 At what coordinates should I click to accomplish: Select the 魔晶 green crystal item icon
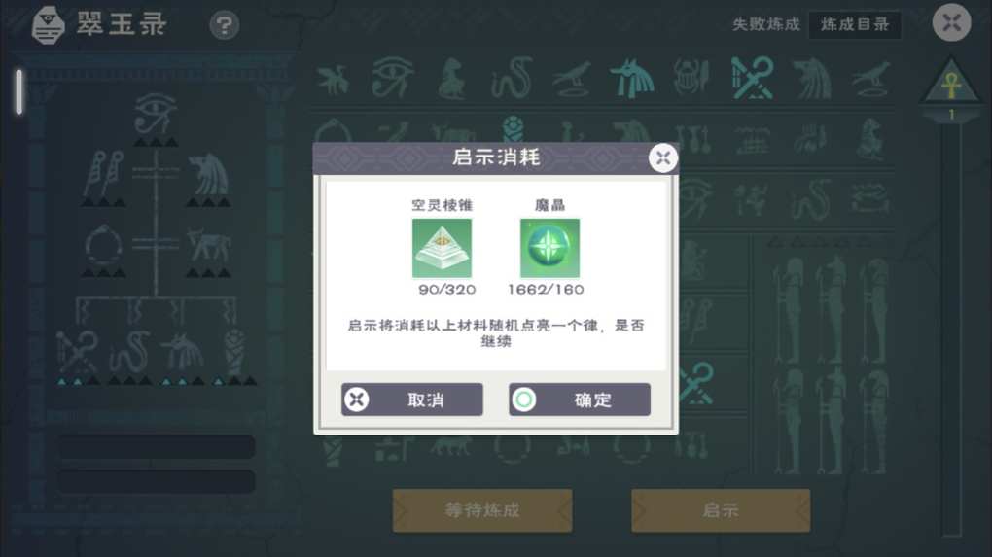click(x=549, y=248)
